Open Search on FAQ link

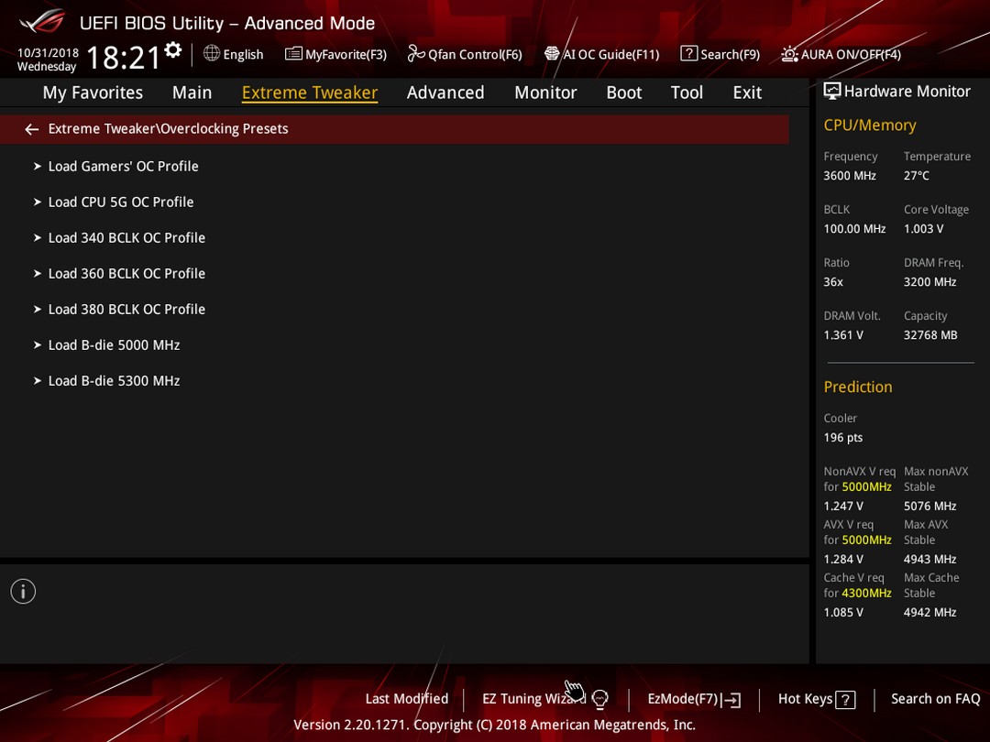(x=935, y=699)
